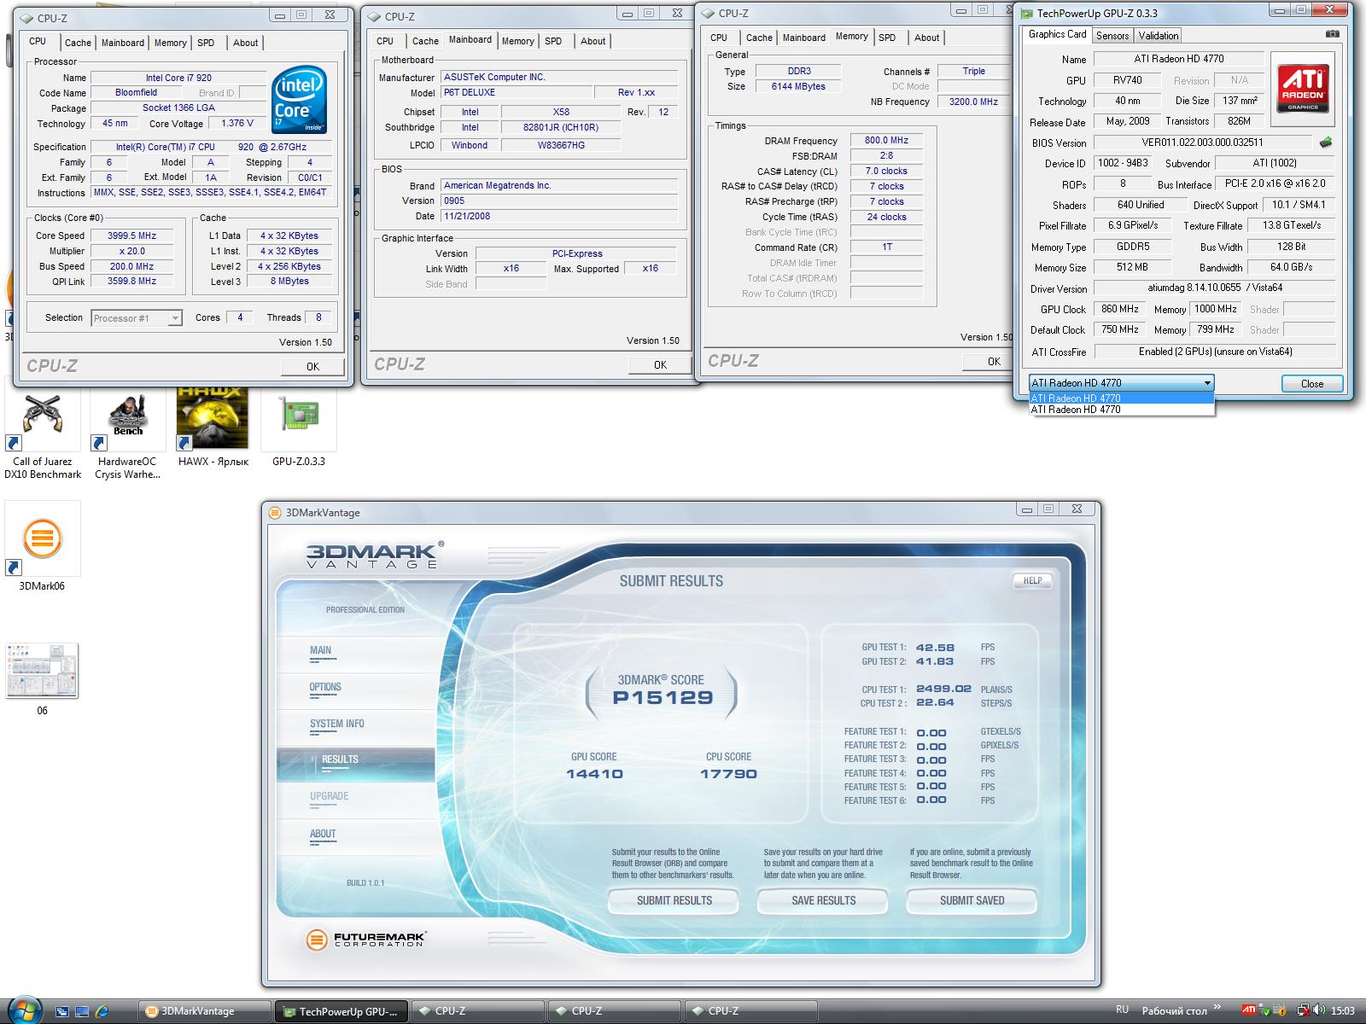Click the SAVE RESULTS button
This screenshot has height=1024, width=1366.
point(823,900)
